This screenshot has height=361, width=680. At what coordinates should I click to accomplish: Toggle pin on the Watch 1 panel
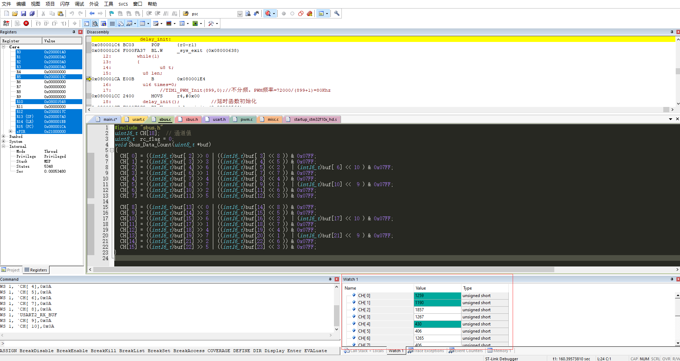pyautogui.click(x=672, y=279)
